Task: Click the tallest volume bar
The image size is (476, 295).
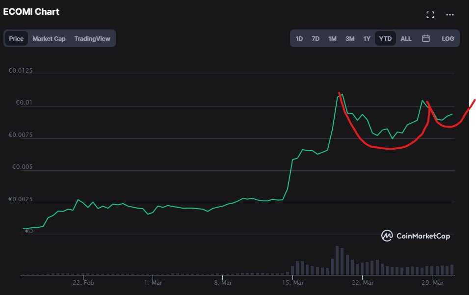Action: pos(337,261)
